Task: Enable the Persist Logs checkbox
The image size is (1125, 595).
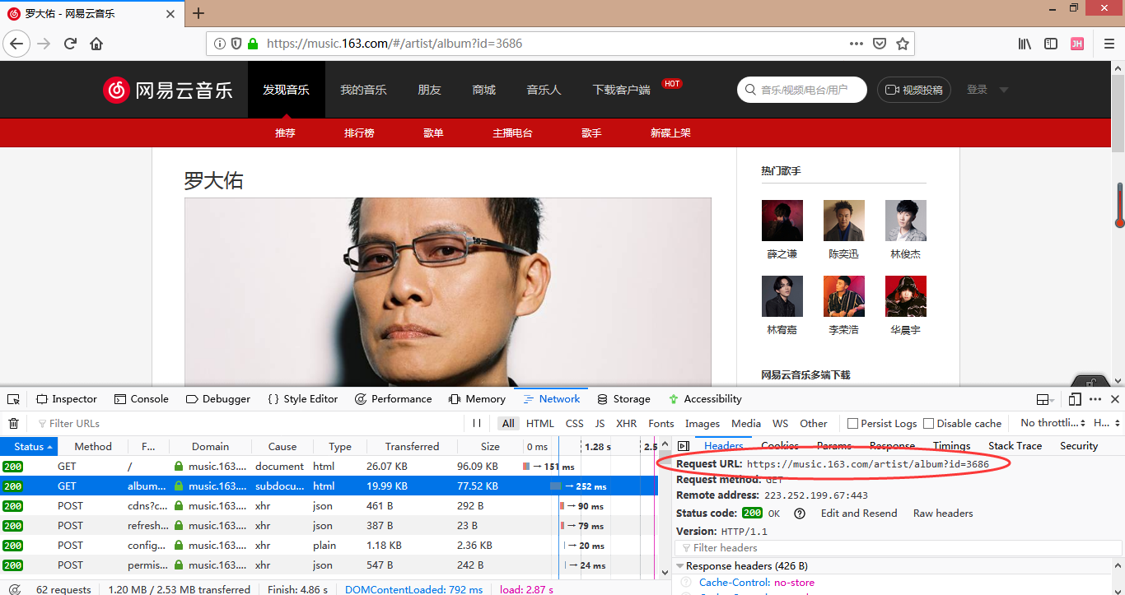Action: (852, 423)
